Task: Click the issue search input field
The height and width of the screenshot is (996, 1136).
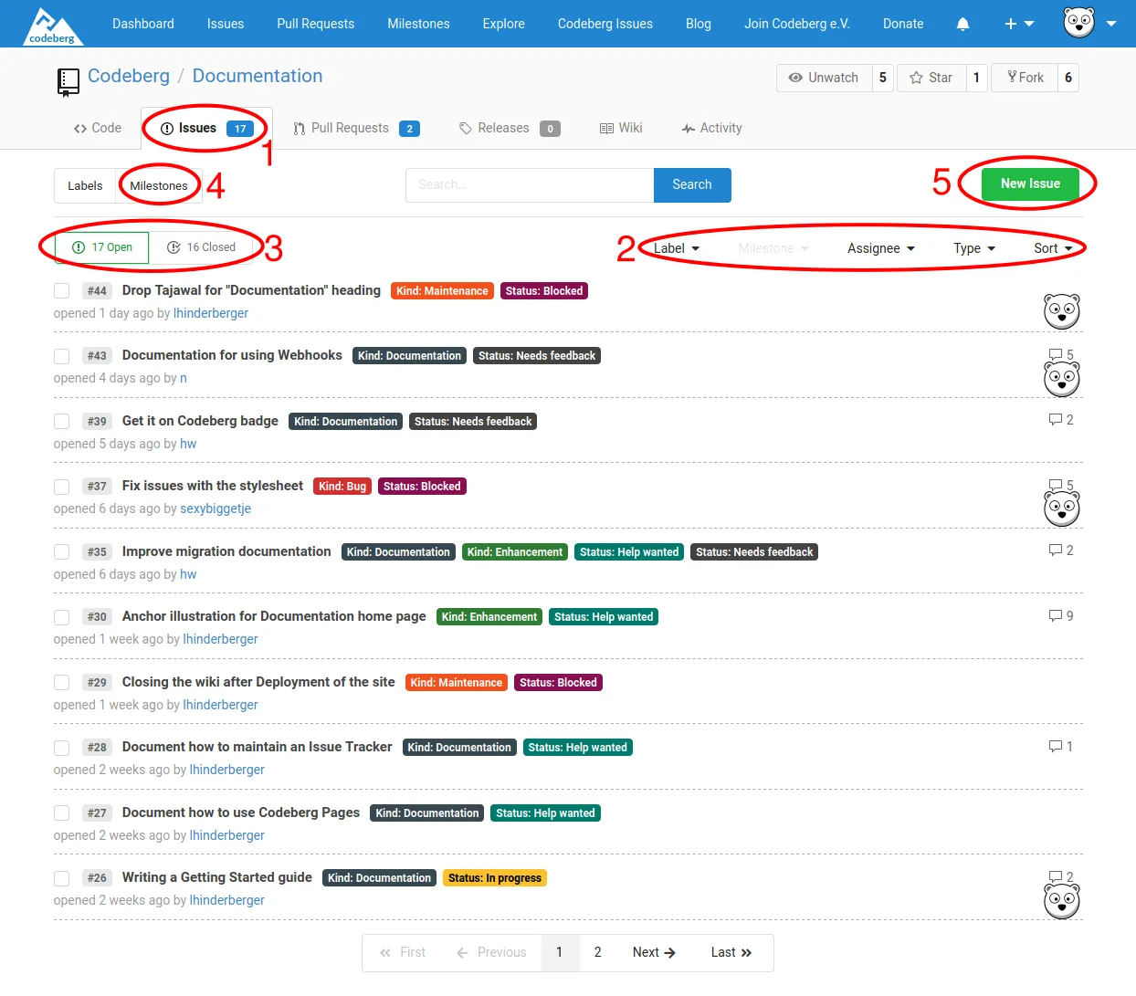Action: click(530, 185)
